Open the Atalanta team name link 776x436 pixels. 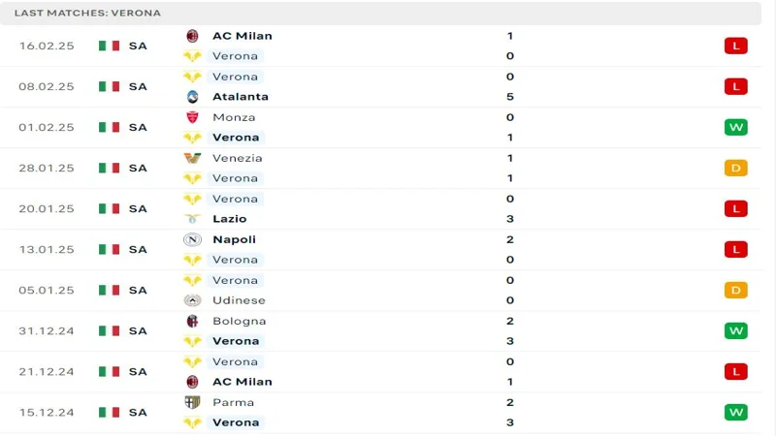click(x=241, y=97)
